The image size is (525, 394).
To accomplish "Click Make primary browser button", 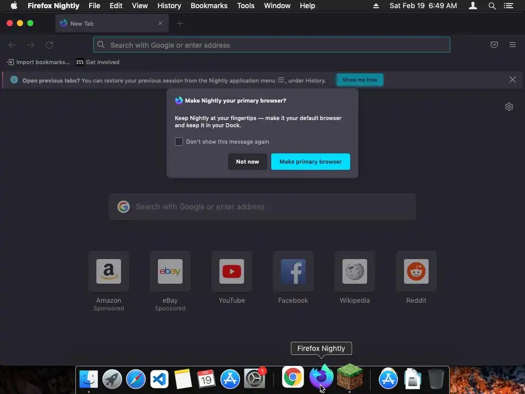I will pos(310,162).
